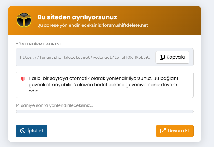The height and width of the screenshot is (147, 214).
Task: Click the Harici bir sayfaya warning paragraph
Action: click(104, 85)
